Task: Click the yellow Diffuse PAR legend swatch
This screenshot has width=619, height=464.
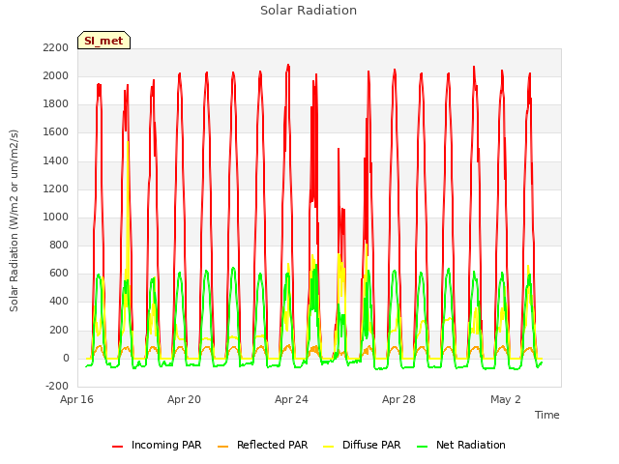Action: 329,447
